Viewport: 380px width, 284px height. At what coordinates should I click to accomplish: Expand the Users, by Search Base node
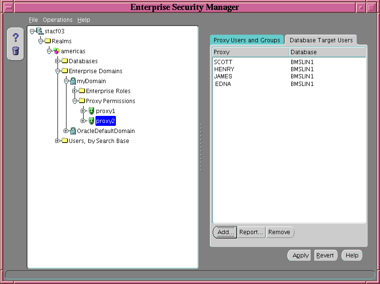point(57,141)
